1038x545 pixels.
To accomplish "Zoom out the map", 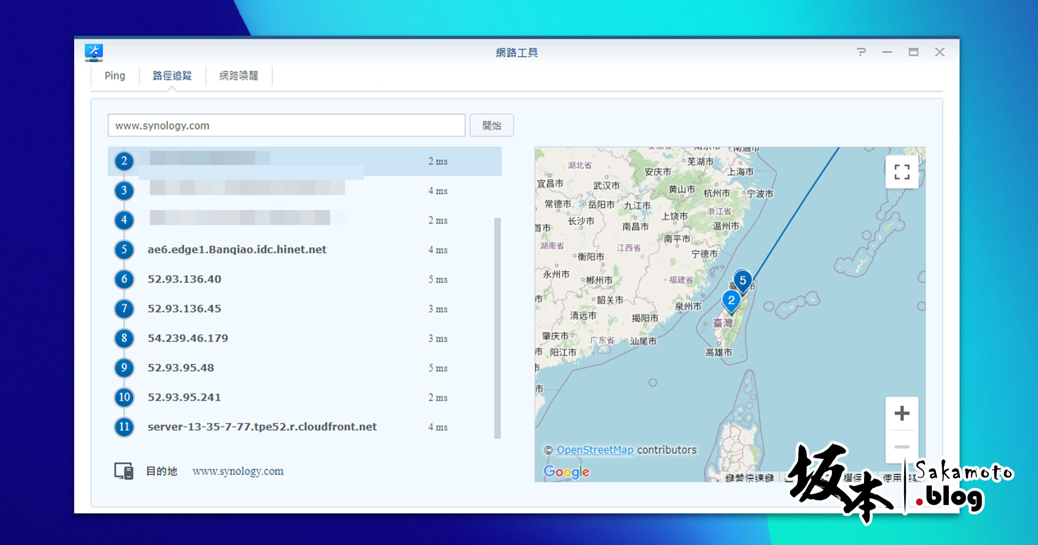I will (902, 446).
